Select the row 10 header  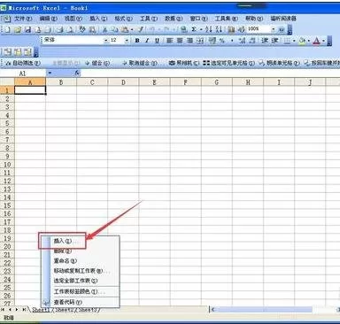[x=7, y=165]
